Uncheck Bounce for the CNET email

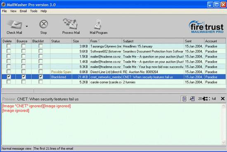click(24, 77)
